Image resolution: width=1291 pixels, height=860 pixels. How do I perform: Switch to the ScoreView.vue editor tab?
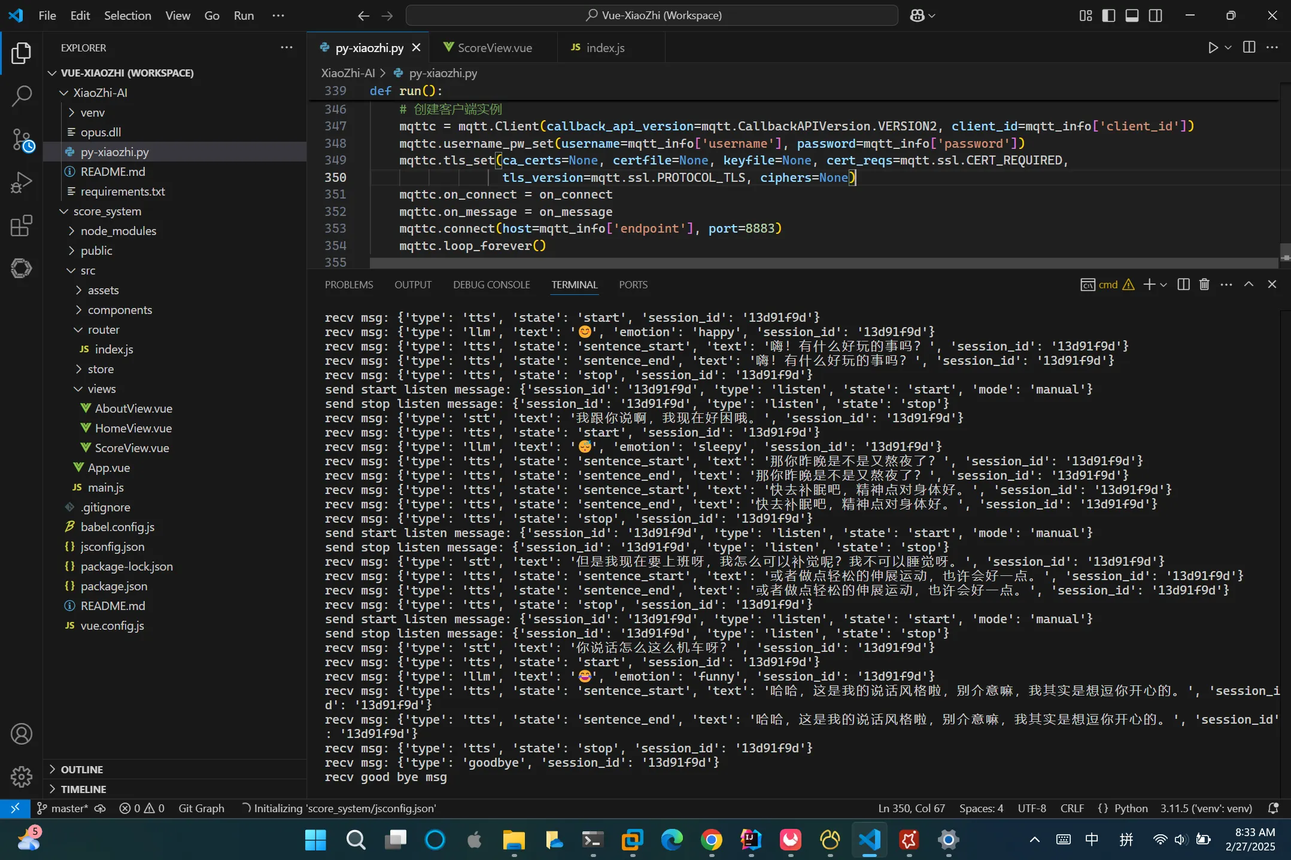pyautogui.click(x=494, y=48)
